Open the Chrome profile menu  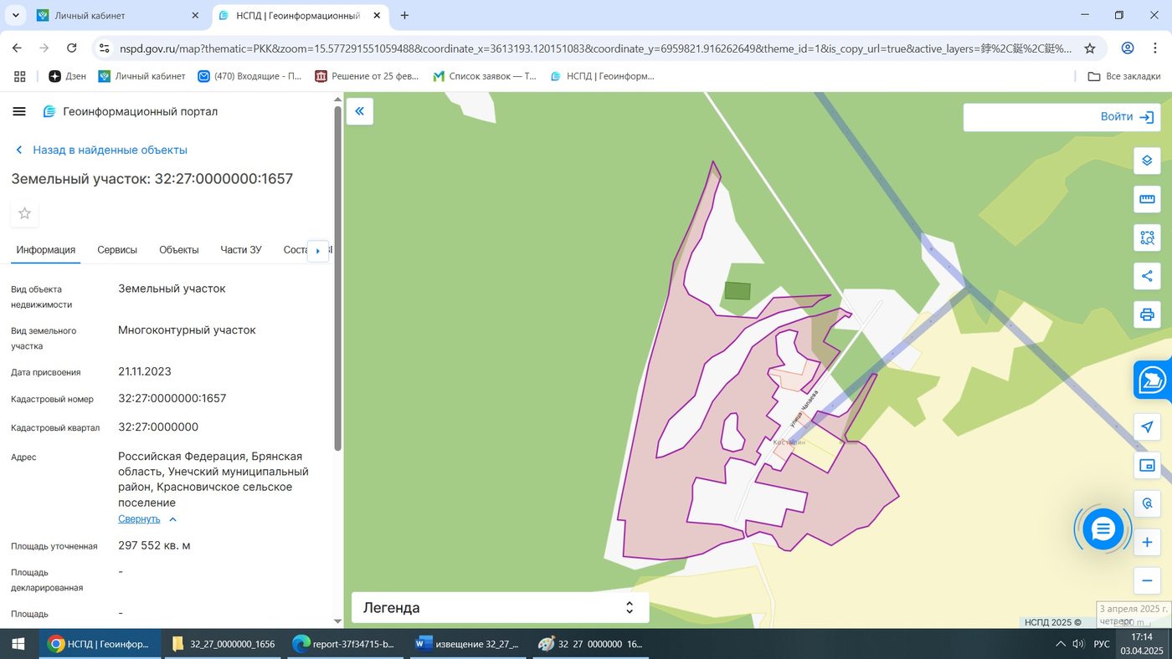point(1128,49)
